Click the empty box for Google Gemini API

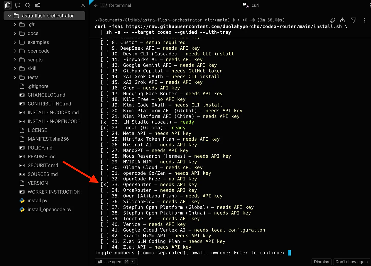pos(105,65)
